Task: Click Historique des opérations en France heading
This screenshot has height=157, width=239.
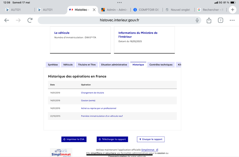Action: (77, 76)
